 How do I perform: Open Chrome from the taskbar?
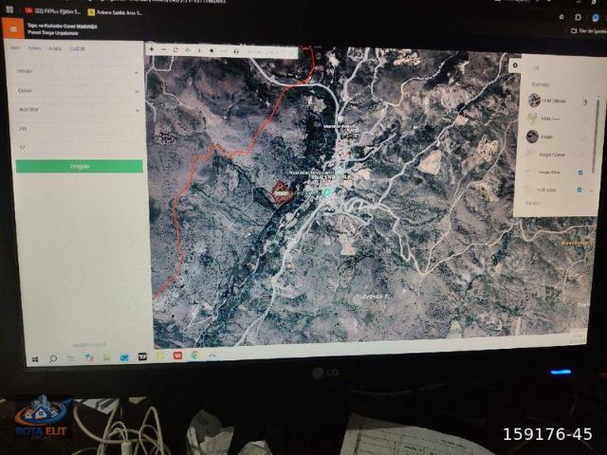(194, 355)
